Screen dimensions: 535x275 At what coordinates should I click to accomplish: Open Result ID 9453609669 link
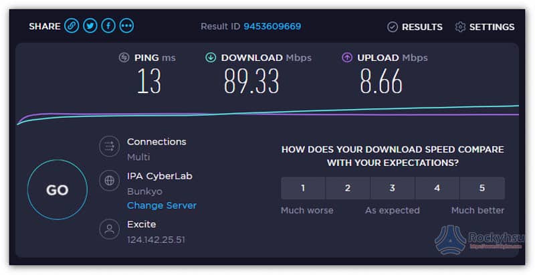(272, 26)
